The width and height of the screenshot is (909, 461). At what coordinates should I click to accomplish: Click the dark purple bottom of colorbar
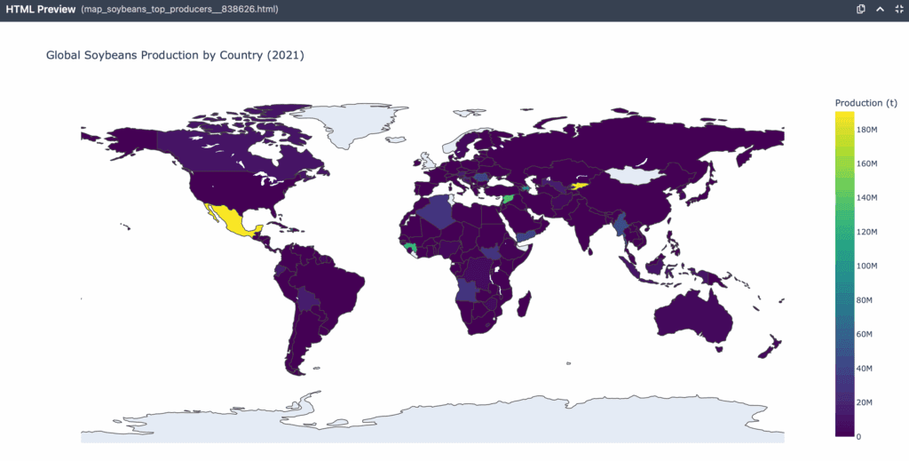point(844,432)
